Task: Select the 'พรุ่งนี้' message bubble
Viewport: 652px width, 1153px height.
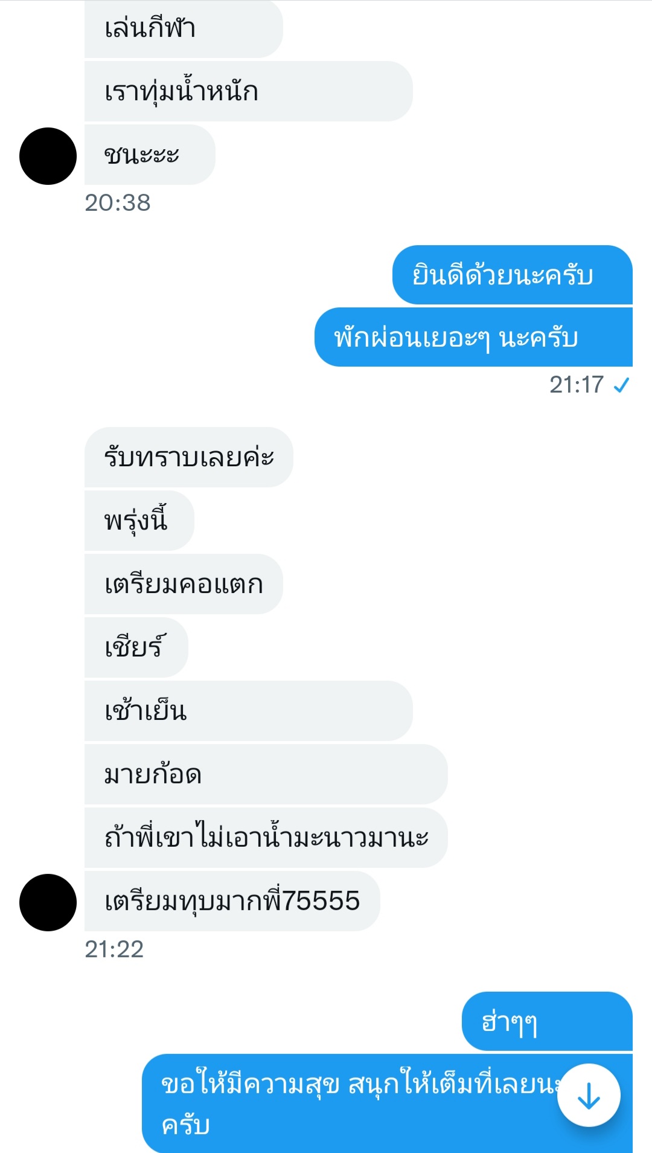Action: (139, 521)
